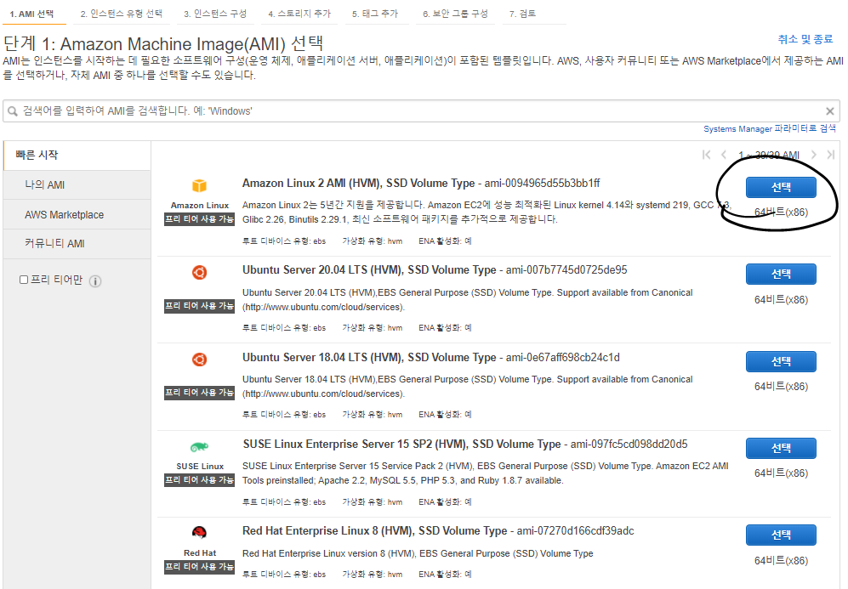Open 나의 AMI in the sidebar
This screenshot has height=589, width=848.
77,185
